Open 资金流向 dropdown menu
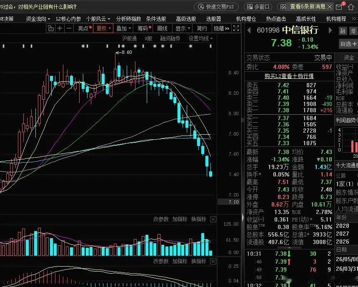The height and width of the screenshot is (287, 358). [38, 19]
